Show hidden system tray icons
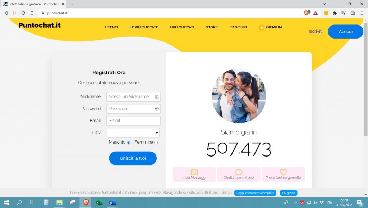The height and width of the screenshot is (208, 368). [x=296, y=203]
